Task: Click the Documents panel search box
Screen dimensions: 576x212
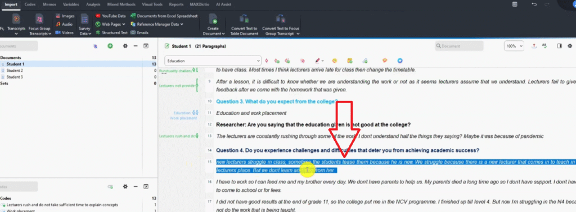Action: coord(19,46)
